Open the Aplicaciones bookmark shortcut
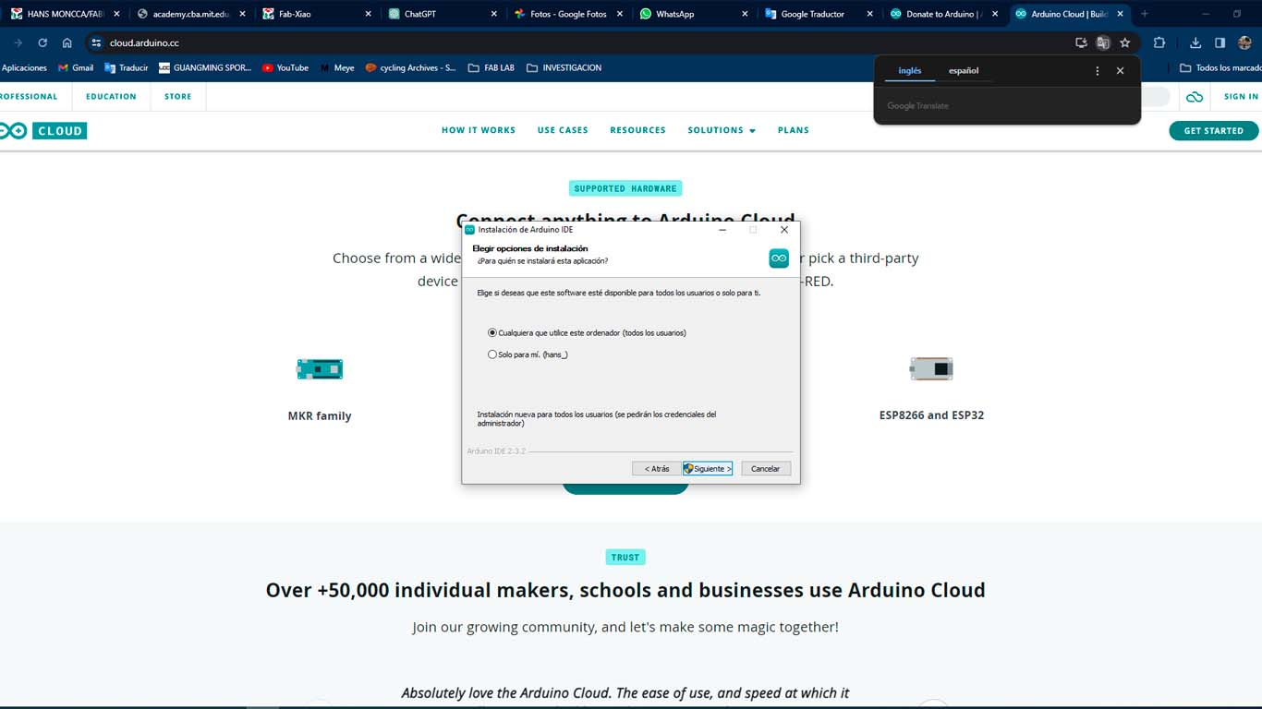 [24, 67]
